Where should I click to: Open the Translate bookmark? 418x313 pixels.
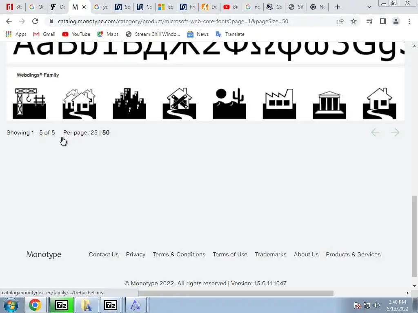pyautogui.click(x=230, y=34)
